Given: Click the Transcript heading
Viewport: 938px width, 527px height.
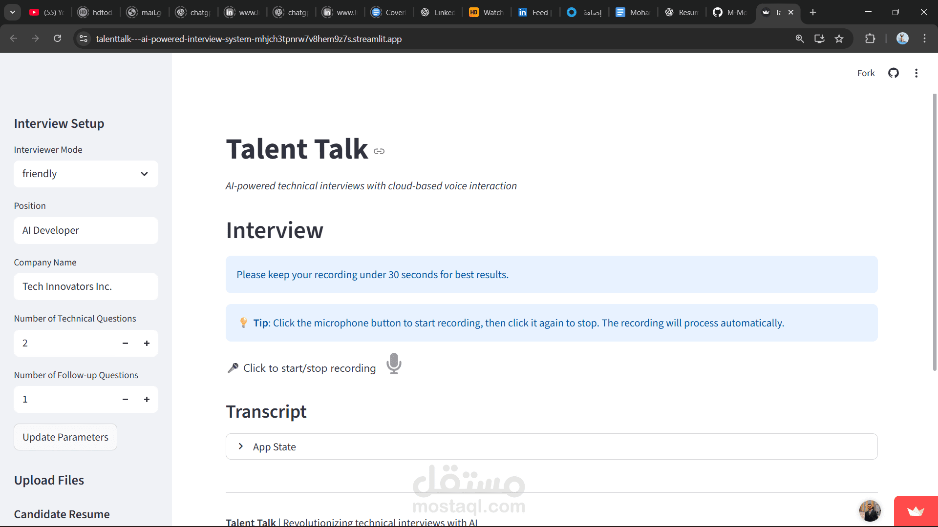Looking at the screenshot, I should [266, 412].
